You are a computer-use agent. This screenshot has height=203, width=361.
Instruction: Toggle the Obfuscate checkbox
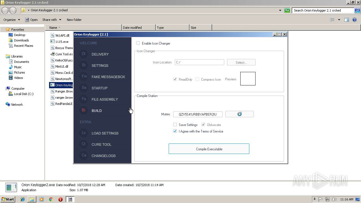click(x=203, y=125)
